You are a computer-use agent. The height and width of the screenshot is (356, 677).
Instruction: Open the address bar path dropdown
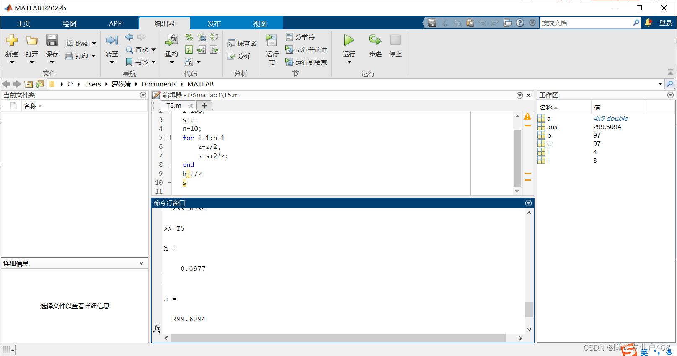tap(661, 84)
